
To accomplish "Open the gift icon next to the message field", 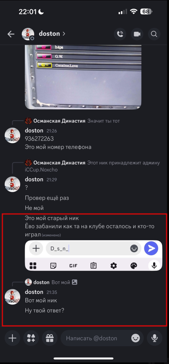I will click(x=50, y=338).
